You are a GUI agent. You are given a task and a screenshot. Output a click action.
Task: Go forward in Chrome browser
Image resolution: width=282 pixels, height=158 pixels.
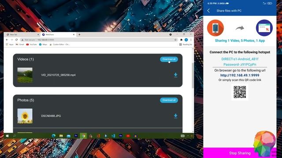(x=12, y=40)
